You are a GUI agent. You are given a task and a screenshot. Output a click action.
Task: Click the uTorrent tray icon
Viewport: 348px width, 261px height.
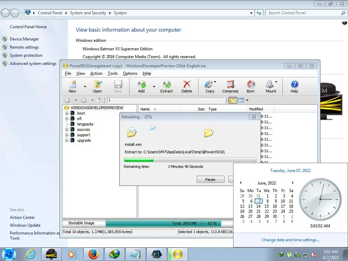click(289, 255)
